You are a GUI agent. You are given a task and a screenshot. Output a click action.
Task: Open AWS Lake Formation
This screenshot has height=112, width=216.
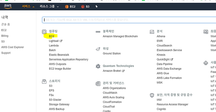click(169, 78)
